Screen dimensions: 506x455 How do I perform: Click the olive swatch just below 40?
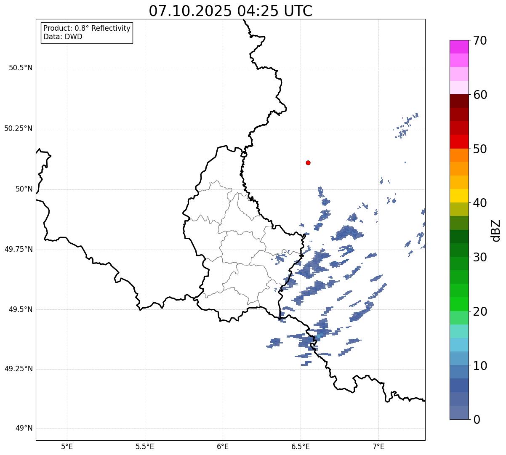(459, 209)
